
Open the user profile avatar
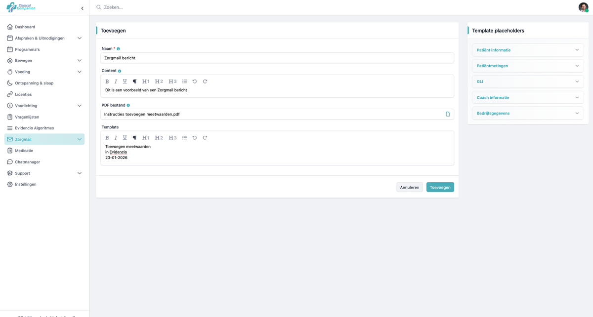tap(584, 7)
